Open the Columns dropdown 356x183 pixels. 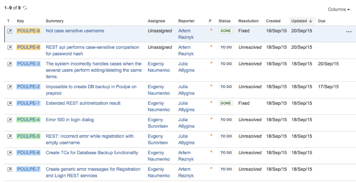339,9
